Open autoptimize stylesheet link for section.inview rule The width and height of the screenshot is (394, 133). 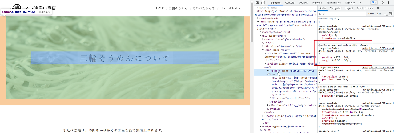(x=378, y=26)
